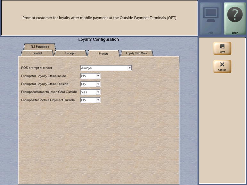Screen dimensions: 247x185
Task: Expand the Prompt After Mobile Payment Outside dropdown
Action: pos(98,100)
